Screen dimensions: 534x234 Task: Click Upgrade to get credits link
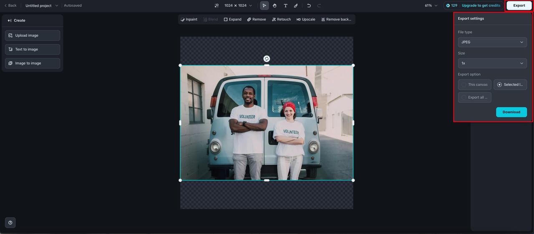click(x=481, y=5)
